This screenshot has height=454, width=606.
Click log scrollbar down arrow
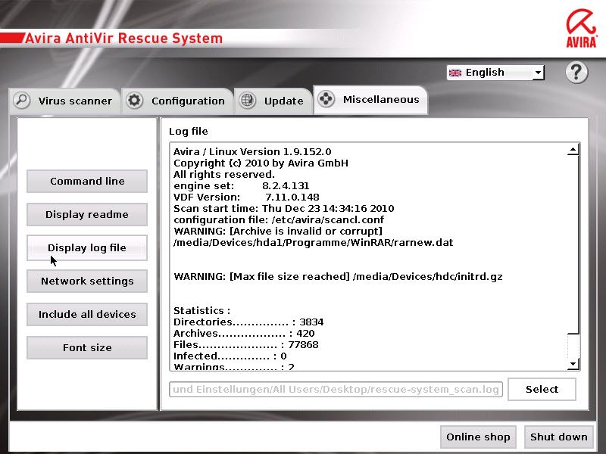[x=573, y=364]
